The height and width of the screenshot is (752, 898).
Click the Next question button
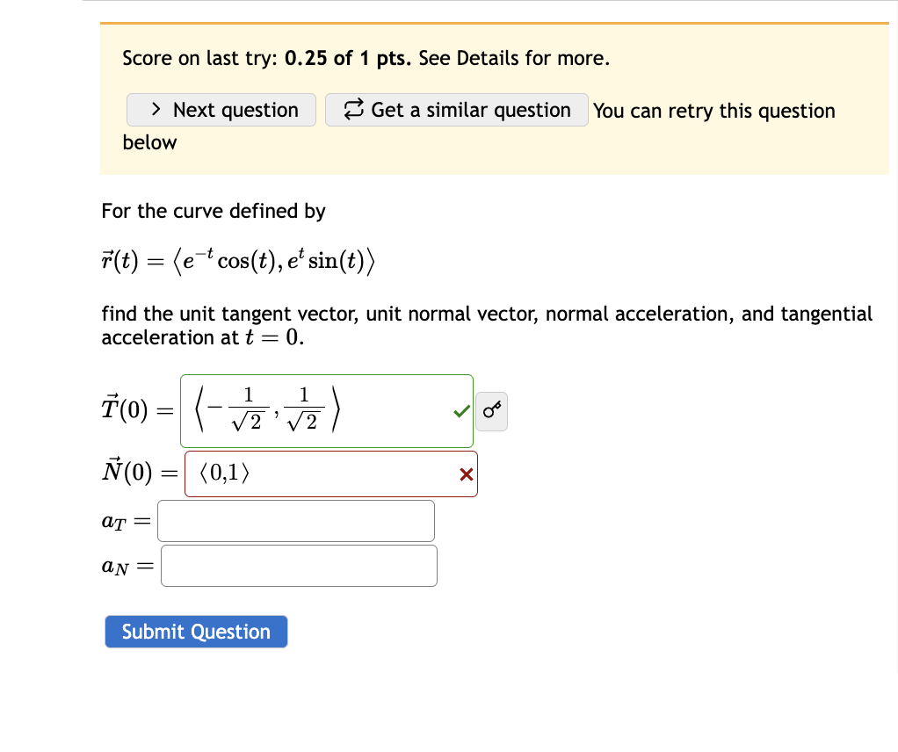tap(221, 110)
